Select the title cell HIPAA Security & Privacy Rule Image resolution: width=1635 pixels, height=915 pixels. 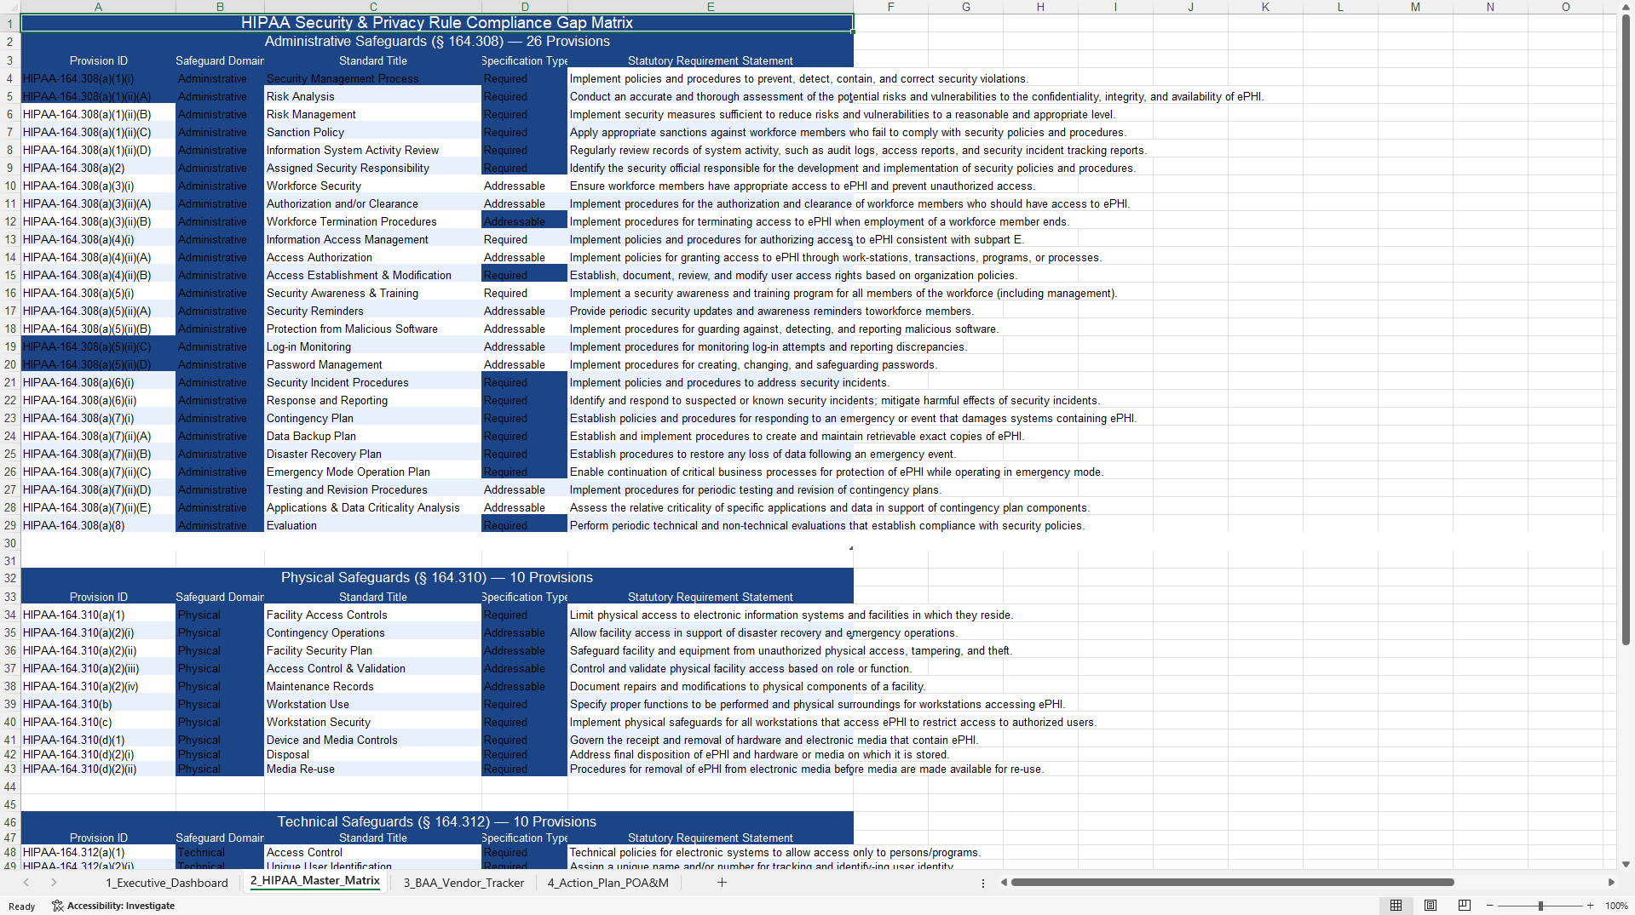(x=437, y=23)
